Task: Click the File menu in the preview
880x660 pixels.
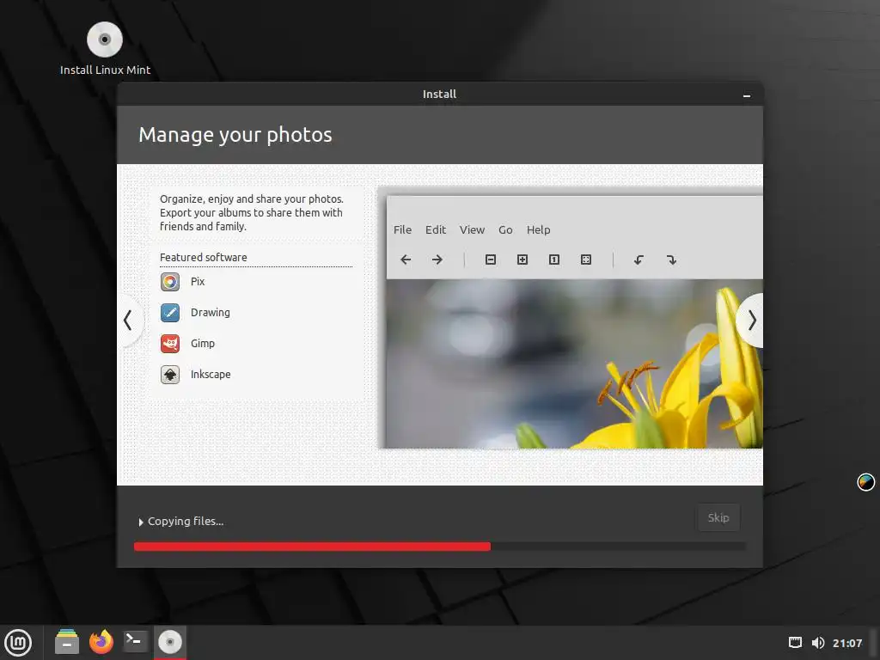Action: (x=402, y=229)
